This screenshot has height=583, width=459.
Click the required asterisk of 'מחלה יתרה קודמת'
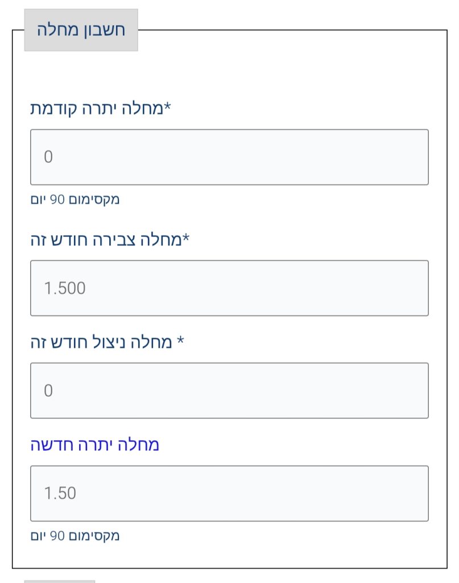(167, 107)
